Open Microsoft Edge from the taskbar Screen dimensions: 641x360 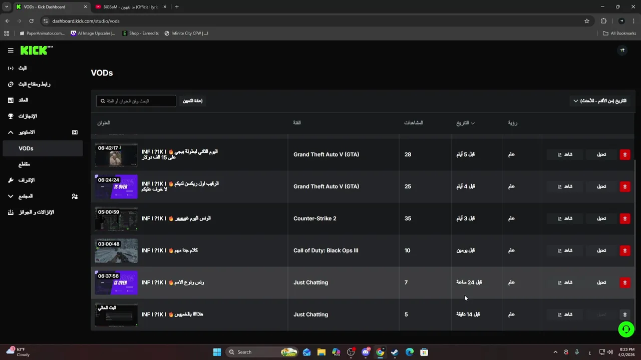[x=409, y=352]
